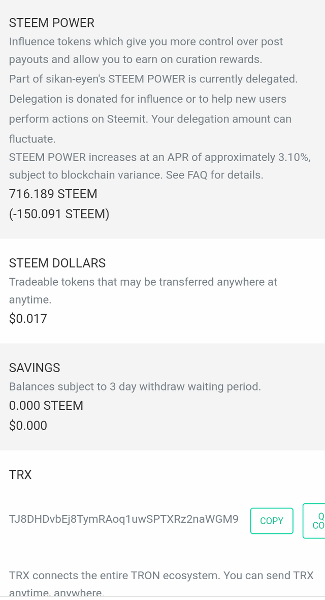The height and width of the screenshot is (600, 325).
Task: Copy the TRX wallet address
Action: pos(272,520)
